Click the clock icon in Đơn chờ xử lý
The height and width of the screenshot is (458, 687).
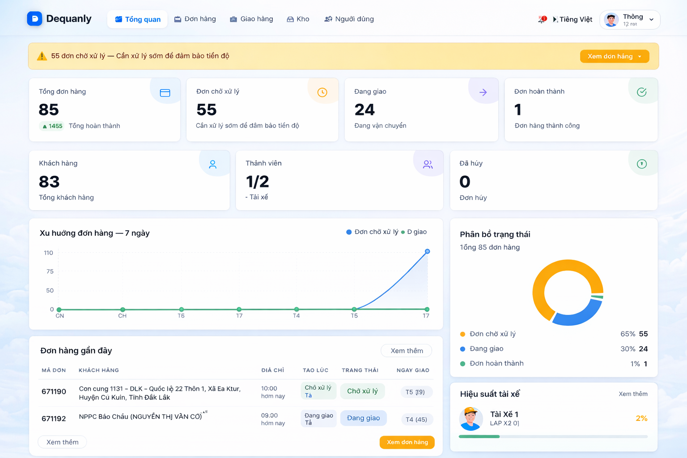(x=322, y=92)
